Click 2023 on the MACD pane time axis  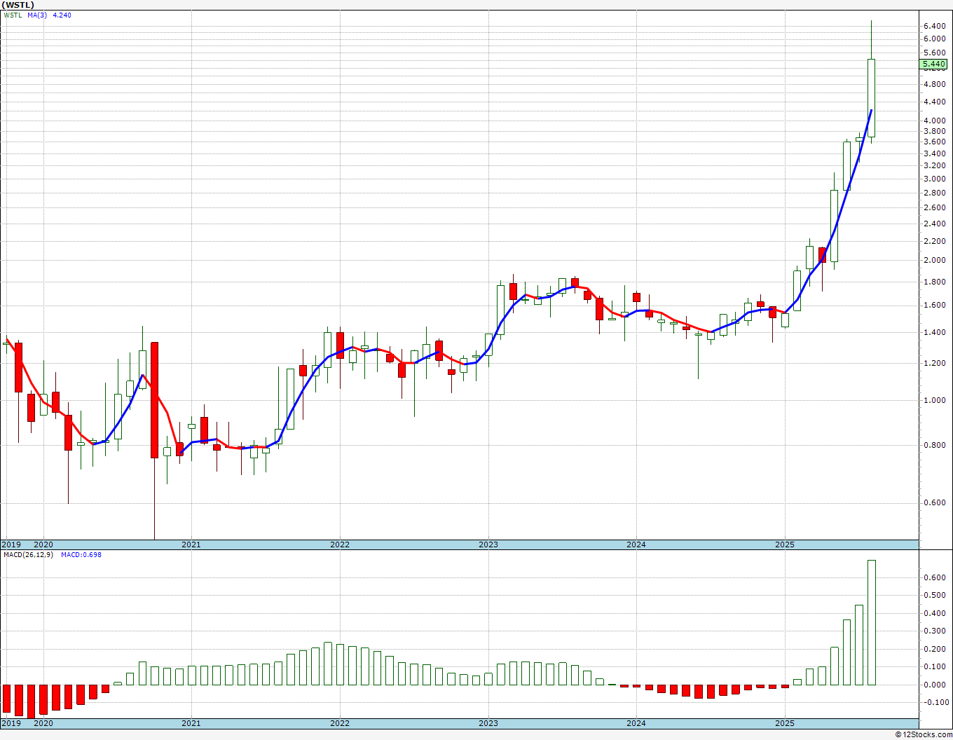tap(488, 724)
